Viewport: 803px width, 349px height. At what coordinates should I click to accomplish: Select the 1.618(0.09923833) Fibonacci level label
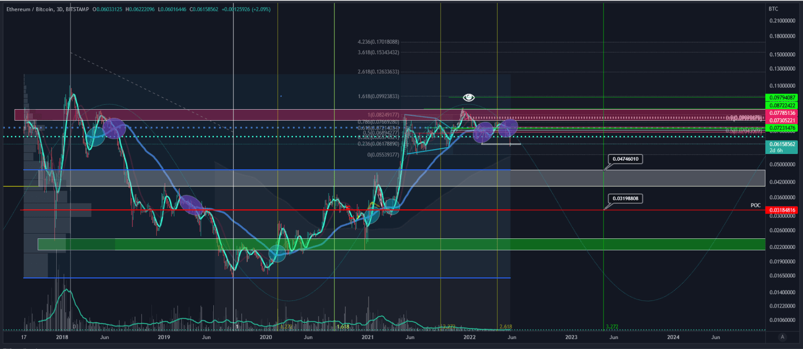pos(379,96)
